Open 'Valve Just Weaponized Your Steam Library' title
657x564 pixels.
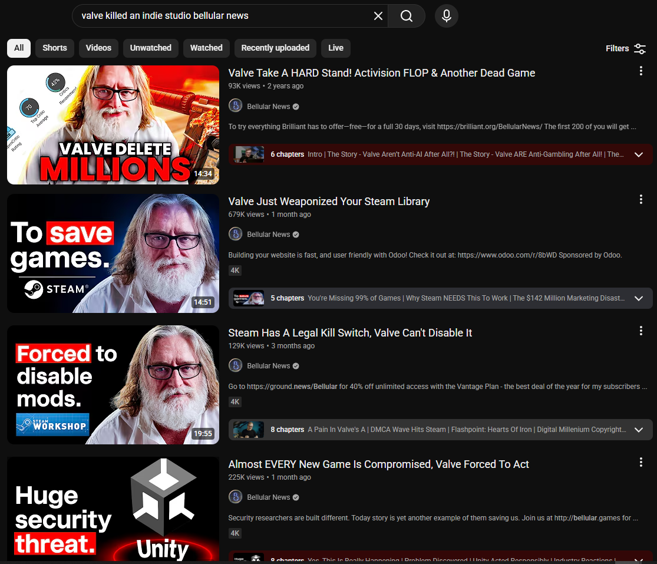tap(329, 202)
